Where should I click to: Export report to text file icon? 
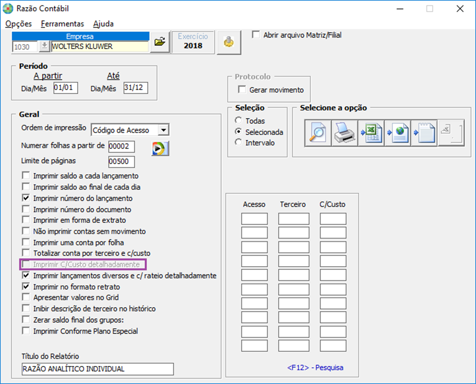424,133
